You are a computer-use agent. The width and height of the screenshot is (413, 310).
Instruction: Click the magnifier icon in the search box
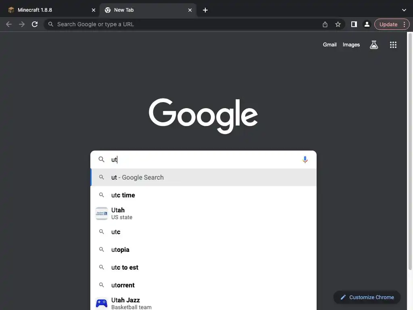click(x=101, y=159)
